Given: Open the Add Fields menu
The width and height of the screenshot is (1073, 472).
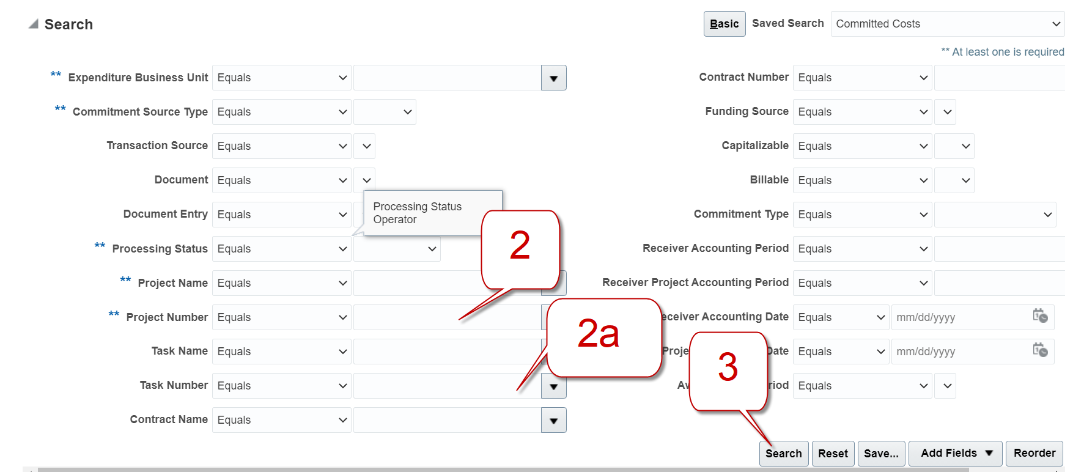Looking at the screenshot, I should coord(955,454).
